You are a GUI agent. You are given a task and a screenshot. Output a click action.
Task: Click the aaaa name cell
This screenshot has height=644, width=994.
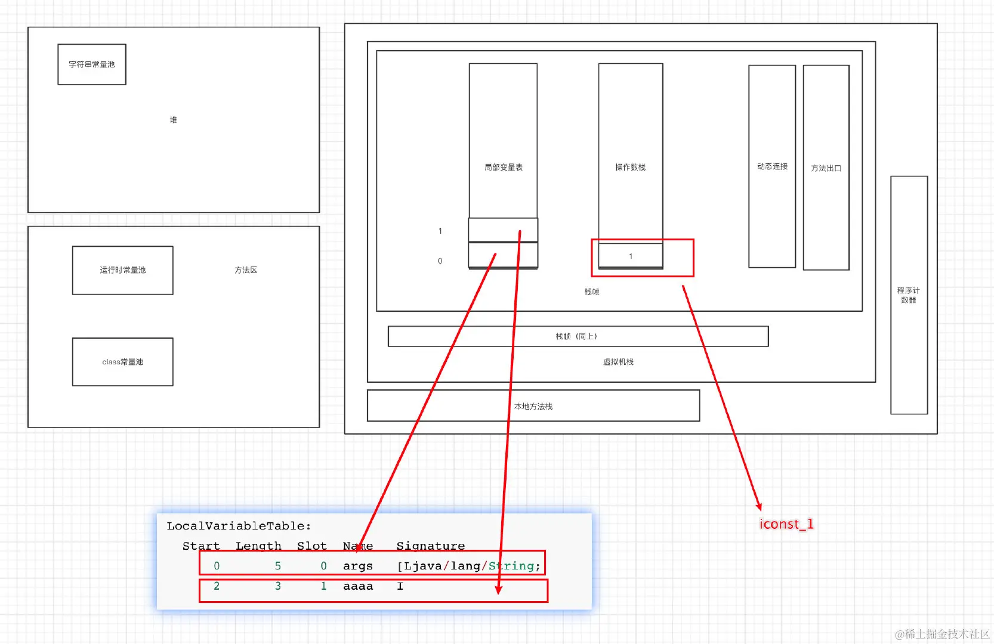pyautogui.click(x=358, y=586)
